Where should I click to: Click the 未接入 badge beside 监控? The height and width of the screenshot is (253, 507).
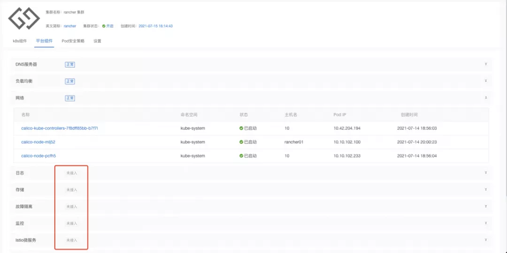(72, 223)
